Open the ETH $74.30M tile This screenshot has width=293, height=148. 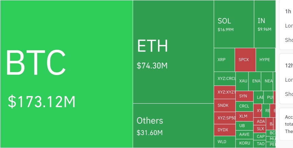pyautogui.click(x=173, y=51)
